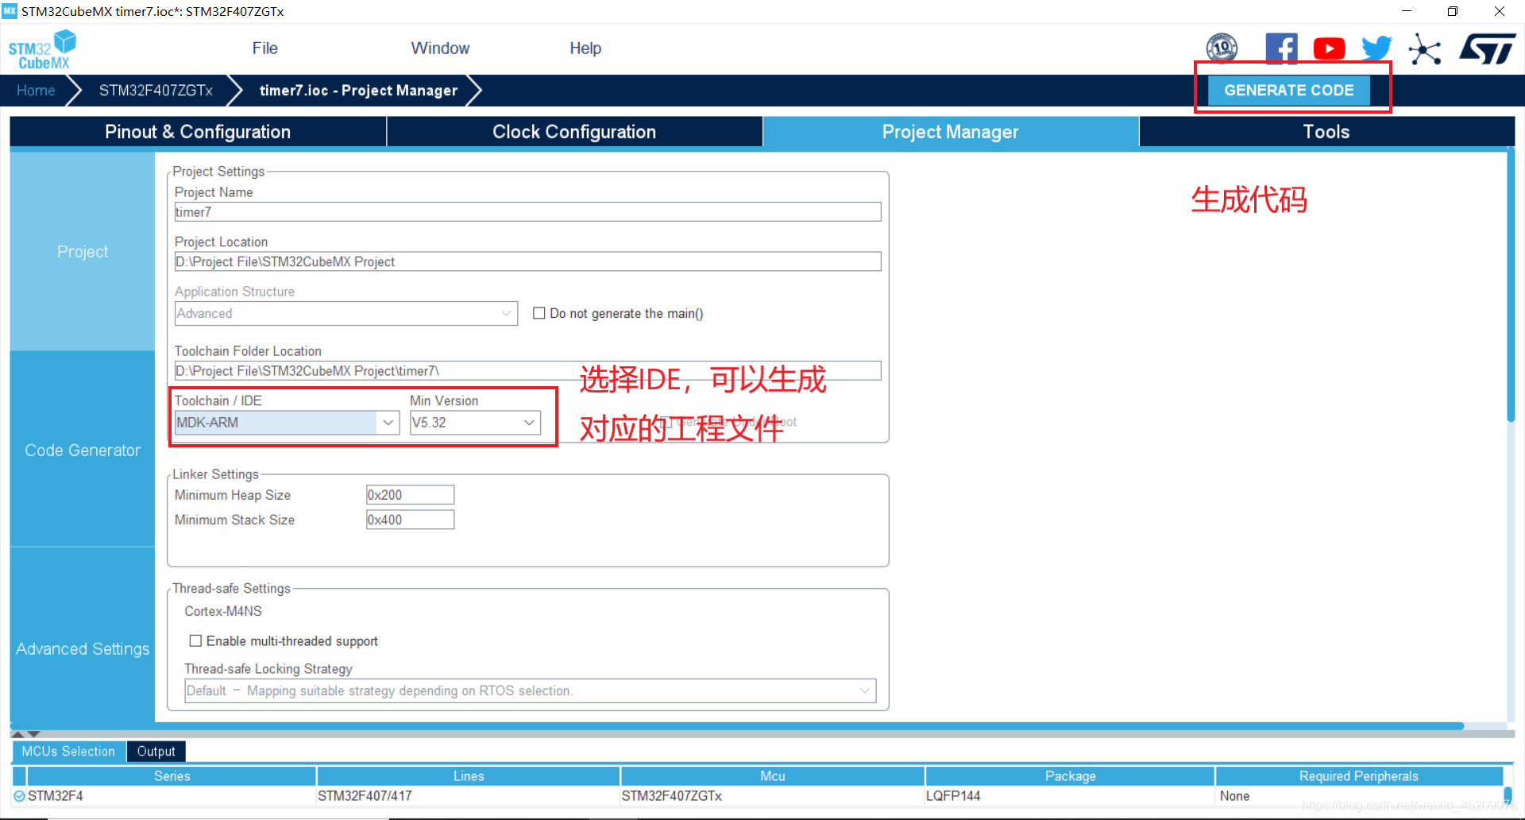The image size is (1525, 820).
Task: Open the Min Version V5.32 dropdown
Action: pyautogui.click(x=475, y=423)
